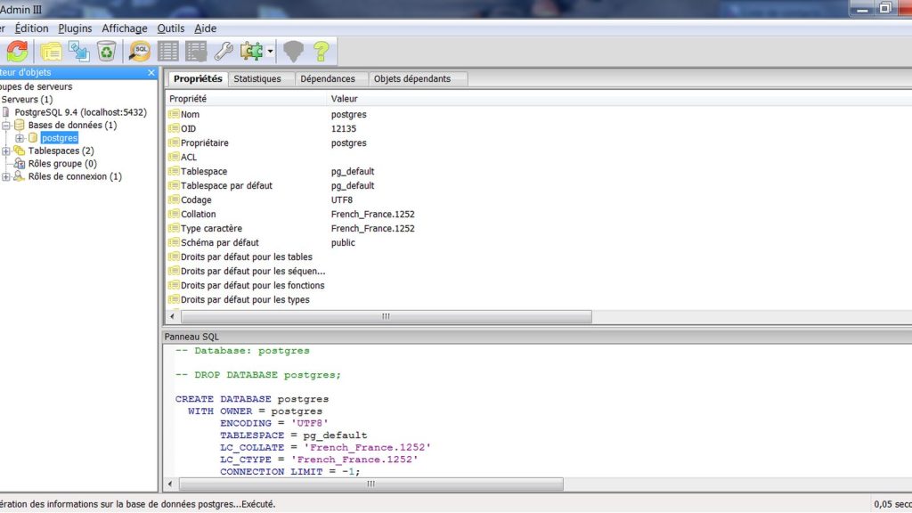Click the red-green Refresh toolbar icon
This screenshot has width=912, height=513.
17,51
